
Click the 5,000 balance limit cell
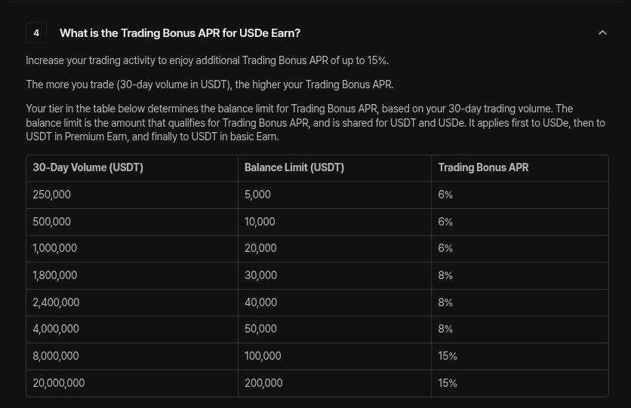pyautogui.click(x=257, y=195)
